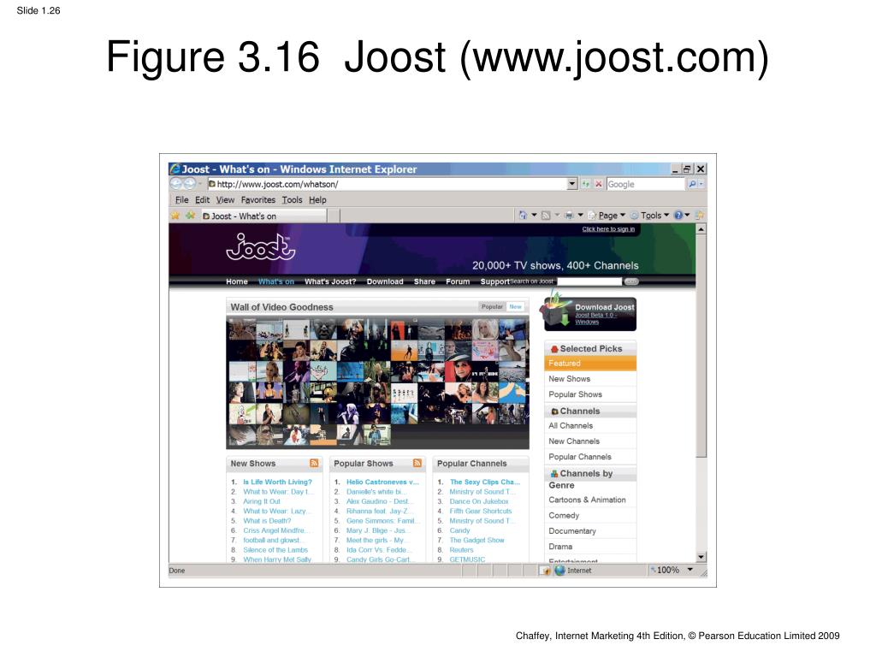Click the scrollbar up arrow
Image resolution: width=876 pixels, height=657 pixels.
(701, 229)
